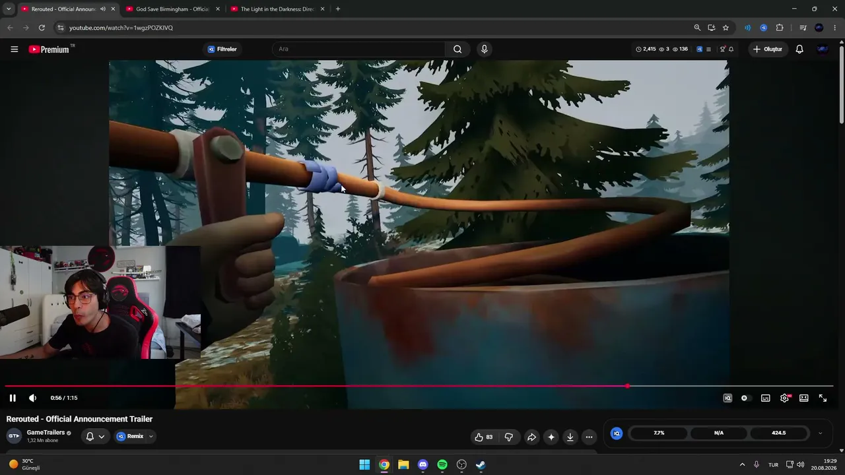Viewport: 845px width, 475px height.
Task: Mute the video with the speaker icon
Action: (33, 398)
